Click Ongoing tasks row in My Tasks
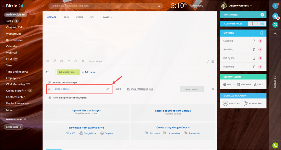This screenshot has width=281, height=150. [243, 41]
